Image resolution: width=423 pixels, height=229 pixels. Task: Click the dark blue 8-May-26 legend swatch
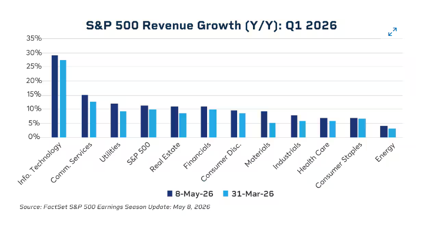click(169, 194)
